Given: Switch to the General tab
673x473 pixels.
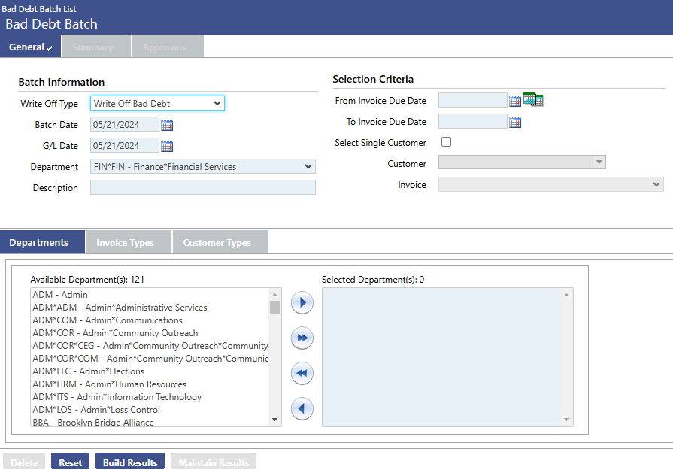Looking at the screenshot, I should click(31, 47).
